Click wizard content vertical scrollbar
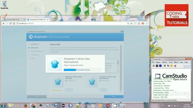This screenshot has width=193, height=108. click(x=121, y=68)
